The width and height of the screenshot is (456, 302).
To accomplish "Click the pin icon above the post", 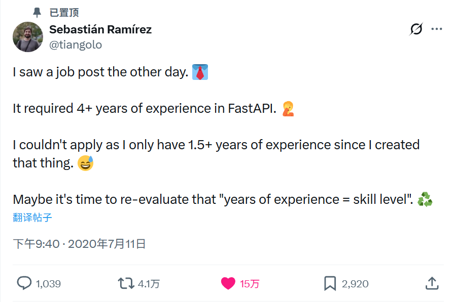I will (37, 12).
